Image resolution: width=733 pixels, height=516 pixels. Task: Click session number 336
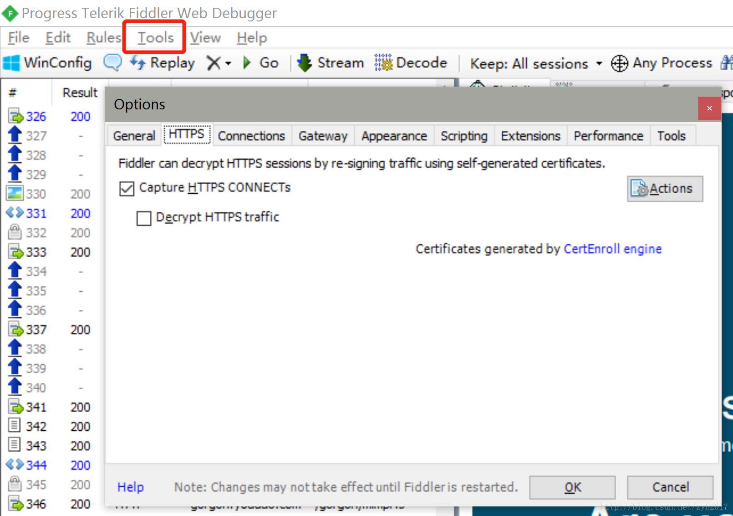(x=36, y=310)
